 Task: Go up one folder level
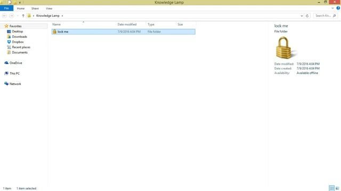tap(23, 16)
